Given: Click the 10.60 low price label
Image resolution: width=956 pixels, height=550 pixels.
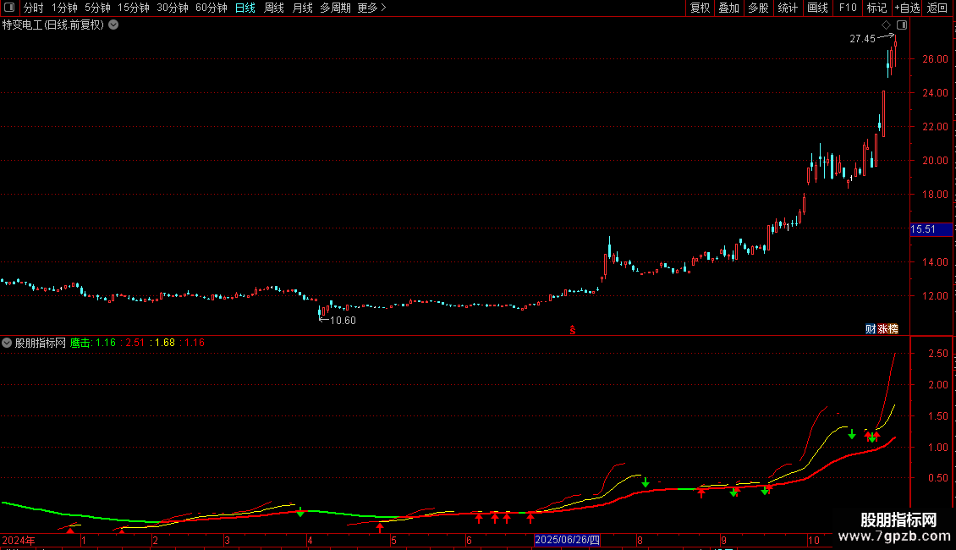Looking at the screenshot, I should coord(343,321).
